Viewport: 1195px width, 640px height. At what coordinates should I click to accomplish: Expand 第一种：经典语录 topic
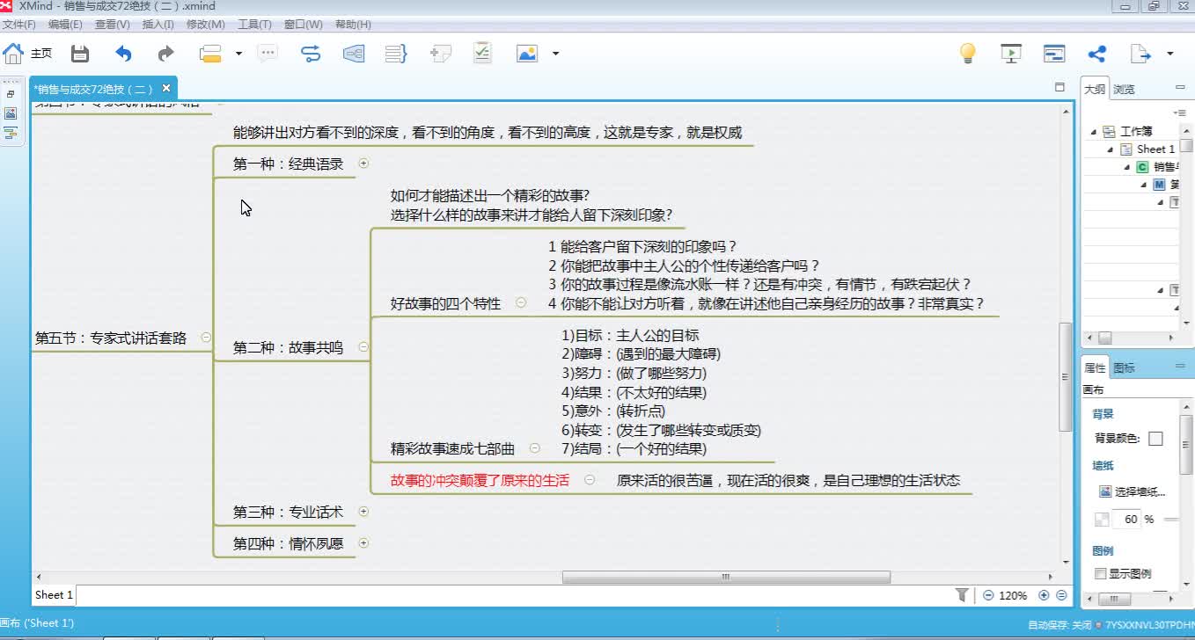pyautogui.click(x=363, y=163)
